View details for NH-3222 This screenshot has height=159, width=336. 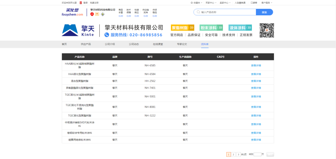[x=256, y=116]
